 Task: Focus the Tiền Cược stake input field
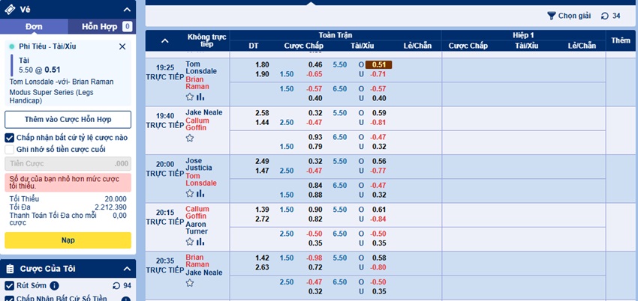(x=68, y=164)
